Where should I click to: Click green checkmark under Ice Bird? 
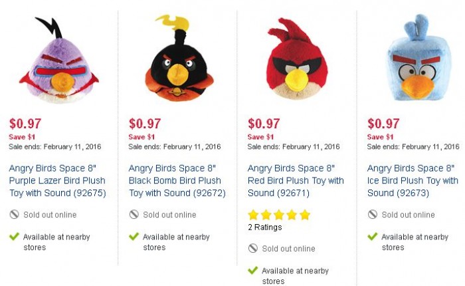[x=373, y=236]
